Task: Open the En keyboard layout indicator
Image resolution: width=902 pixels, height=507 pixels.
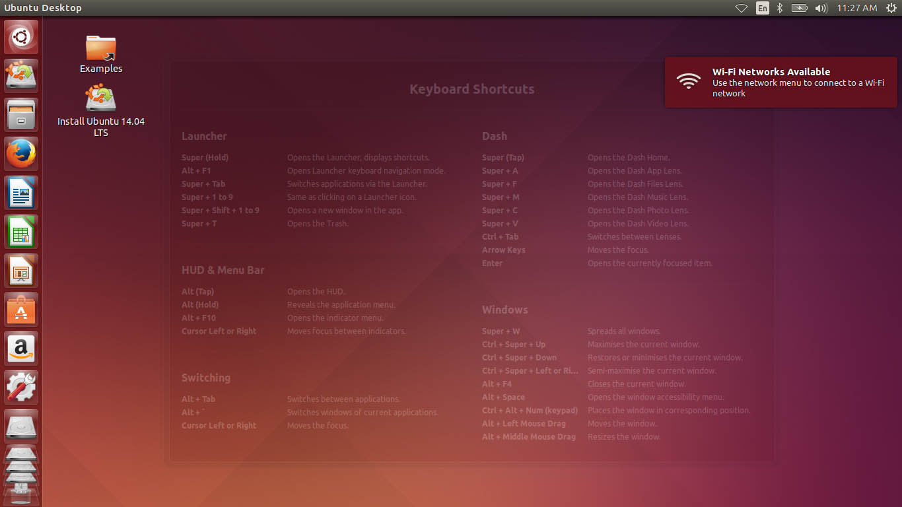Action: (763, 8)
